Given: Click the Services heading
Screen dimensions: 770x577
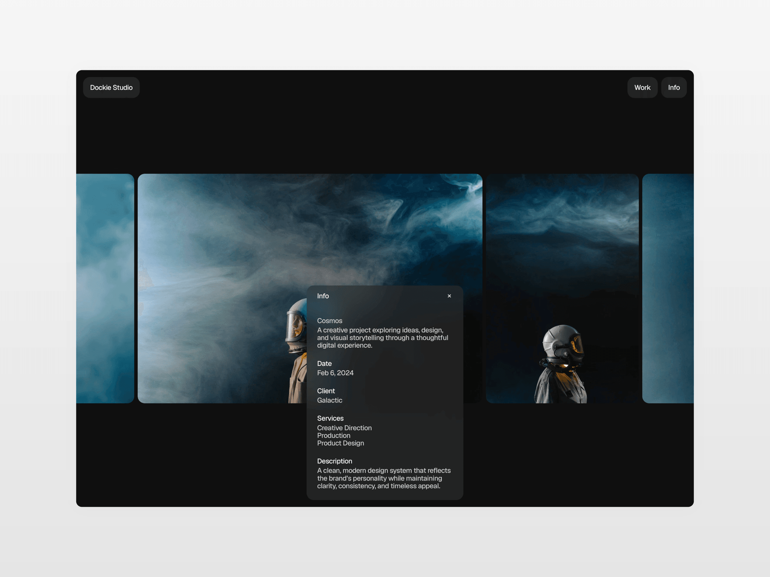Looking at the screenshot, I should (x=330, y=418).
